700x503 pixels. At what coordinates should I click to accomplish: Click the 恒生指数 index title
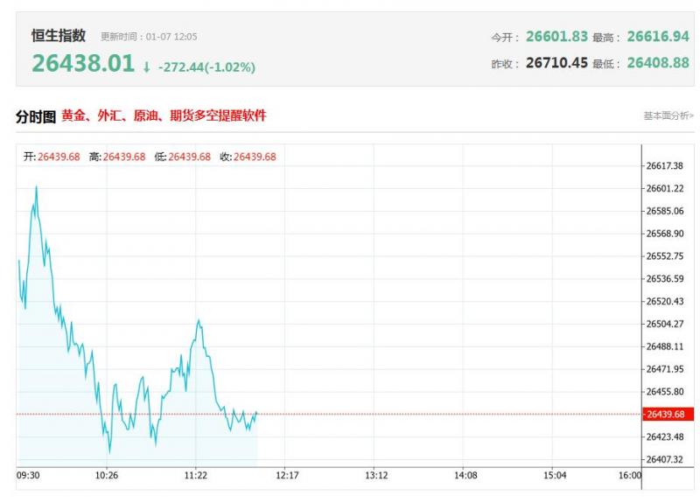[x=59, y=36]
